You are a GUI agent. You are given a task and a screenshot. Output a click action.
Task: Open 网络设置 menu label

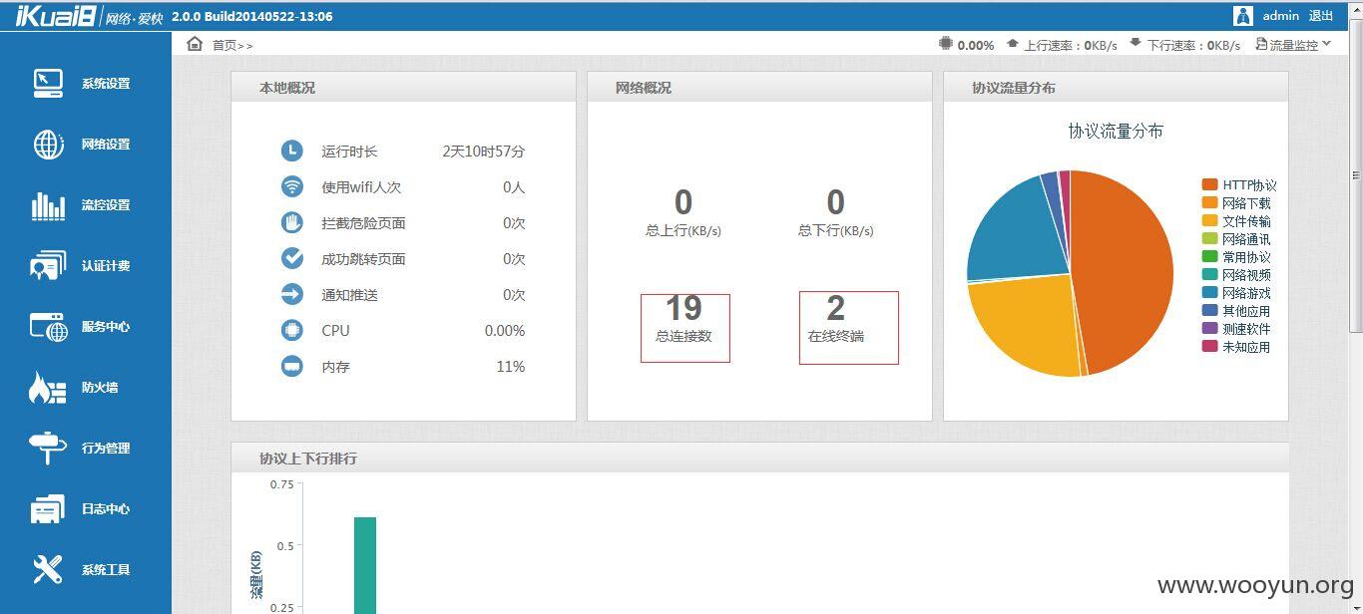106,145
